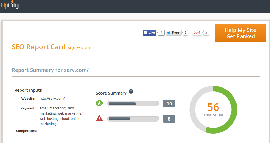Click the Help My Site Get Ranked button
The width and height of the screenshot is (270, 143).
pos(241,33)
